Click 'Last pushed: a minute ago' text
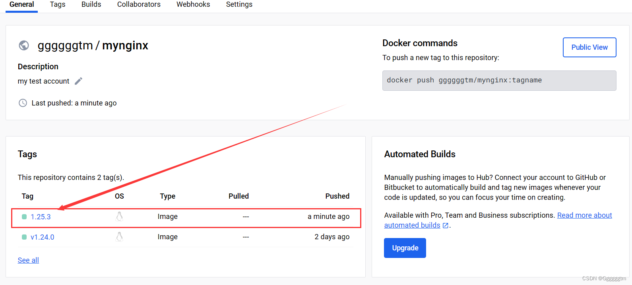Image resolution: width=632 pixels, height=285 pixels. click(x=74, y=103)
